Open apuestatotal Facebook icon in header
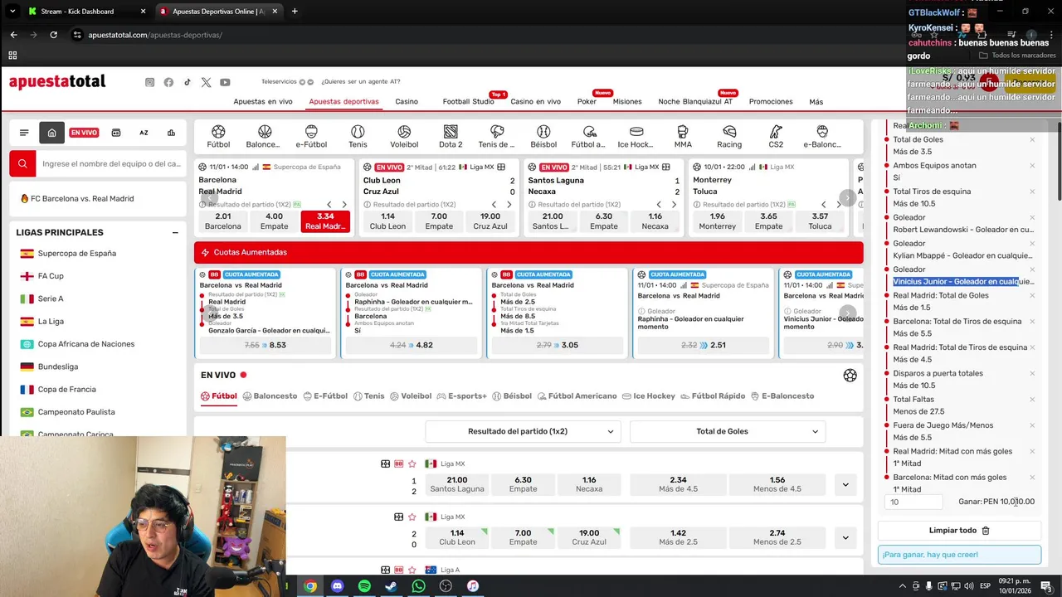1062x597 pixels. pyautogui.click(x=168, y=82)
